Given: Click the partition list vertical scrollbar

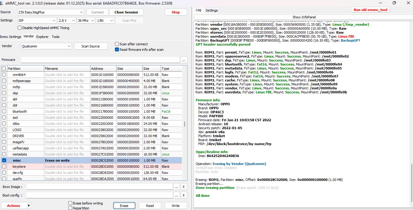Looking at the screenshot, I should 185,124.
